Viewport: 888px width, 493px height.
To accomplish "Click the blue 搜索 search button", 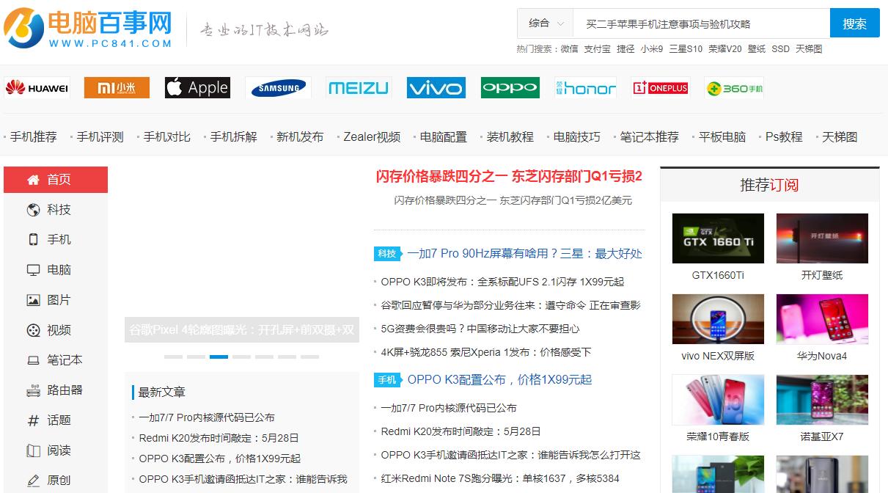I will pos(854,23).
